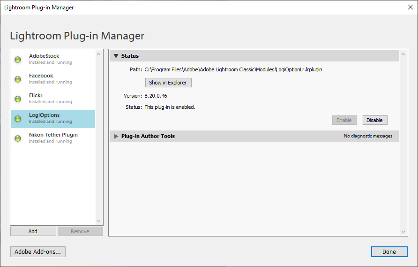Click the green status light beside Flickr
The width and height of the screenshot is (418, 267).
[x=18, y=99]
